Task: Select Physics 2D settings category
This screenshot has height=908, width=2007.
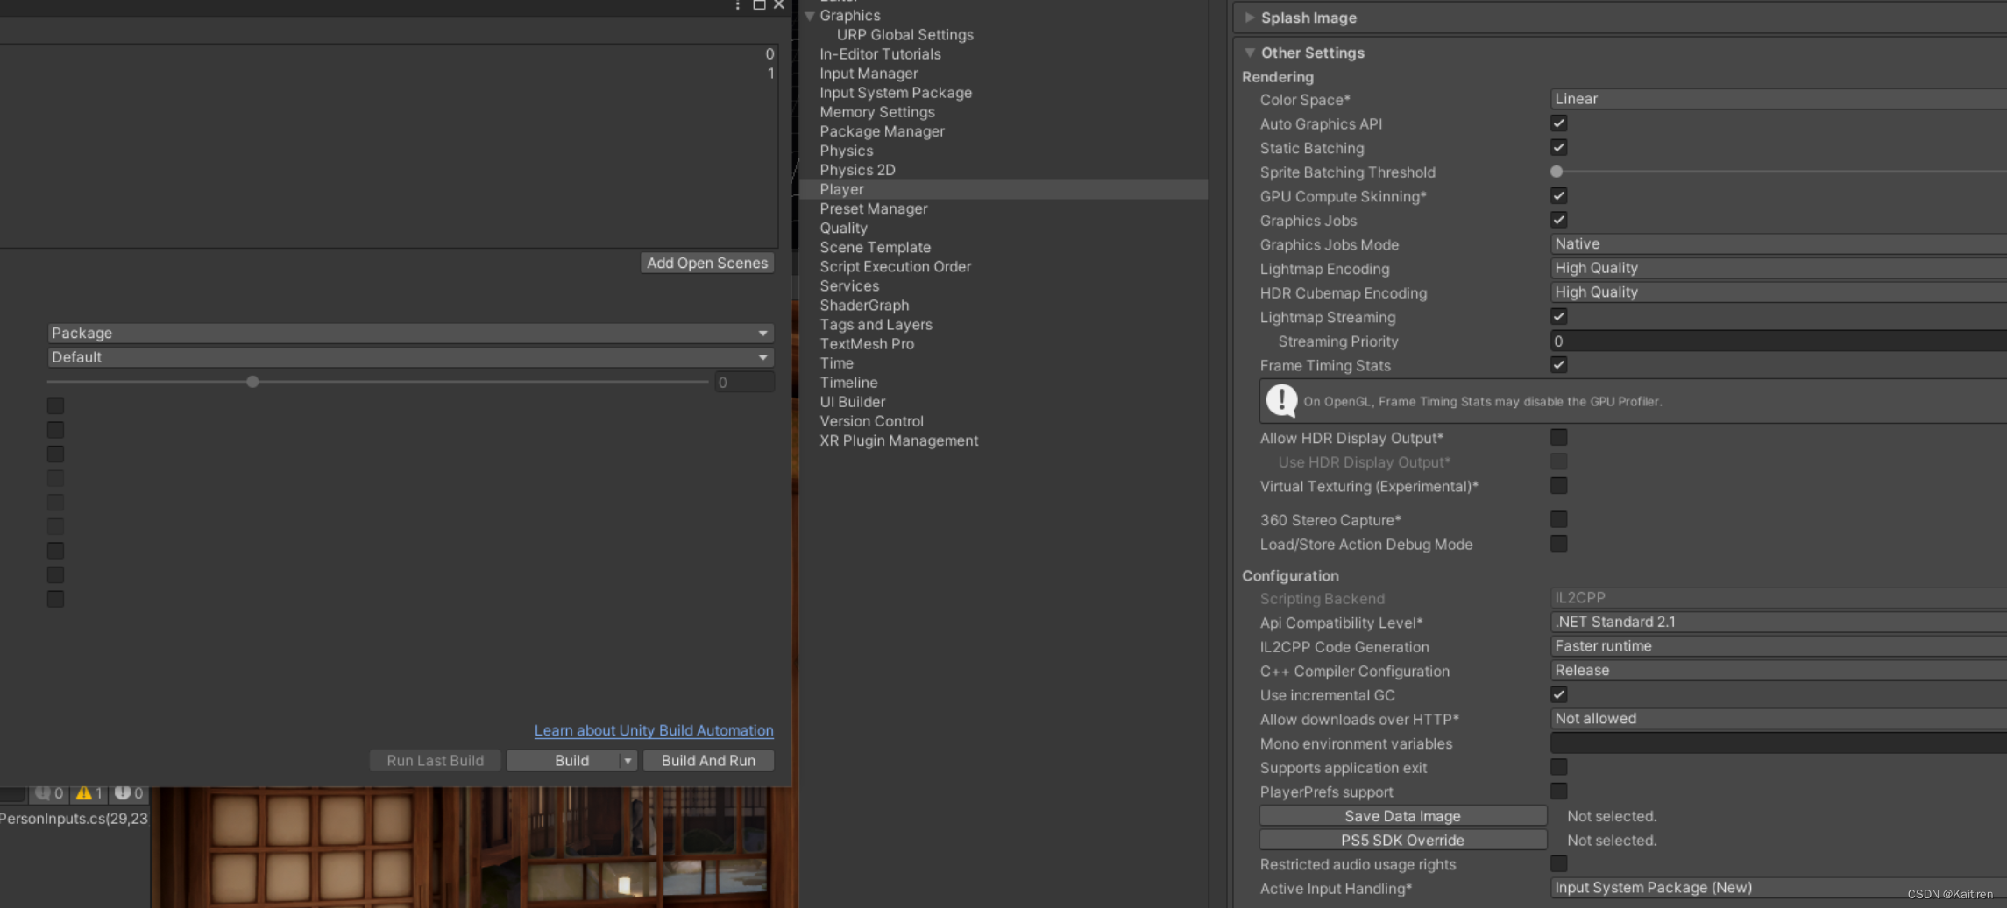Action: click(857, 170)
